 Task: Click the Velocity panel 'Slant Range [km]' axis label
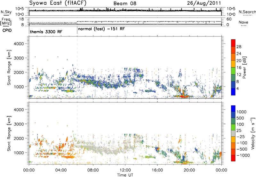point(9,133)
